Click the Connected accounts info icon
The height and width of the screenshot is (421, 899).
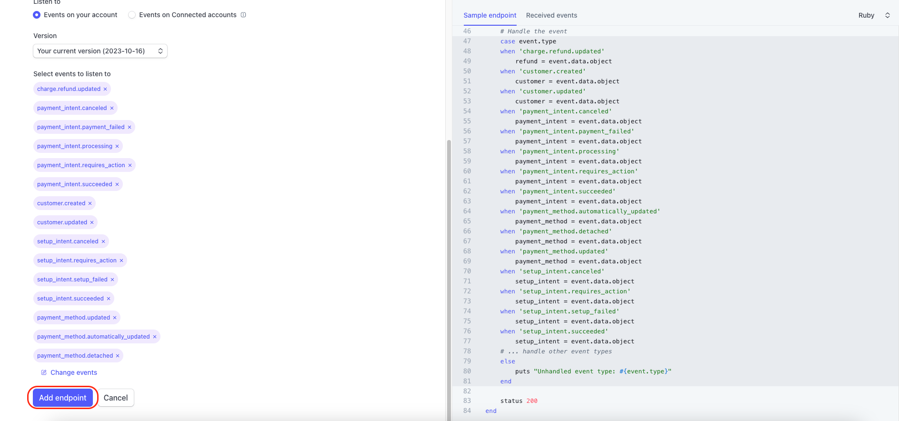[x=243, y=15]
